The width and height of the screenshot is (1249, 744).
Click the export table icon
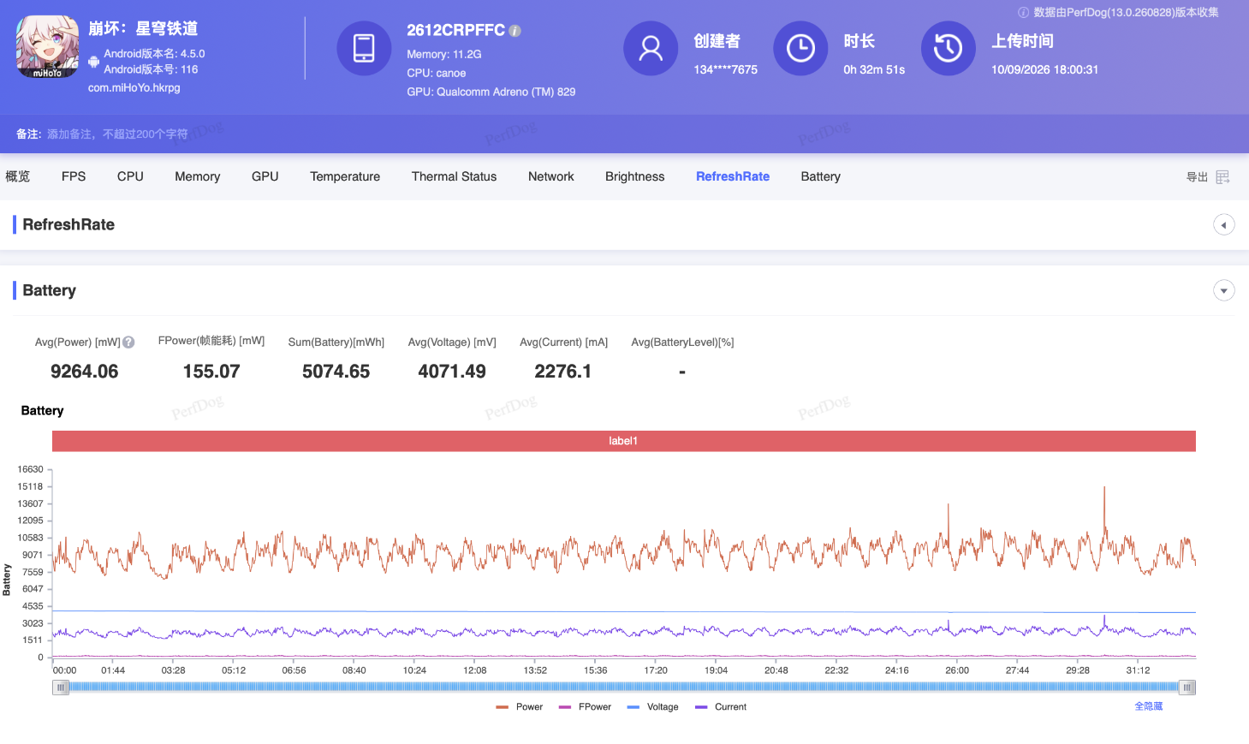[1222, 177]
